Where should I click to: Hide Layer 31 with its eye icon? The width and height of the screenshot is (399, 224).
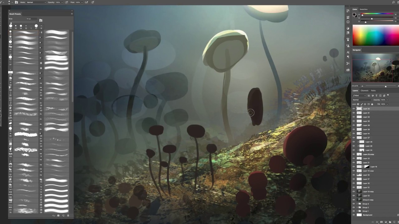click(353, 113)
